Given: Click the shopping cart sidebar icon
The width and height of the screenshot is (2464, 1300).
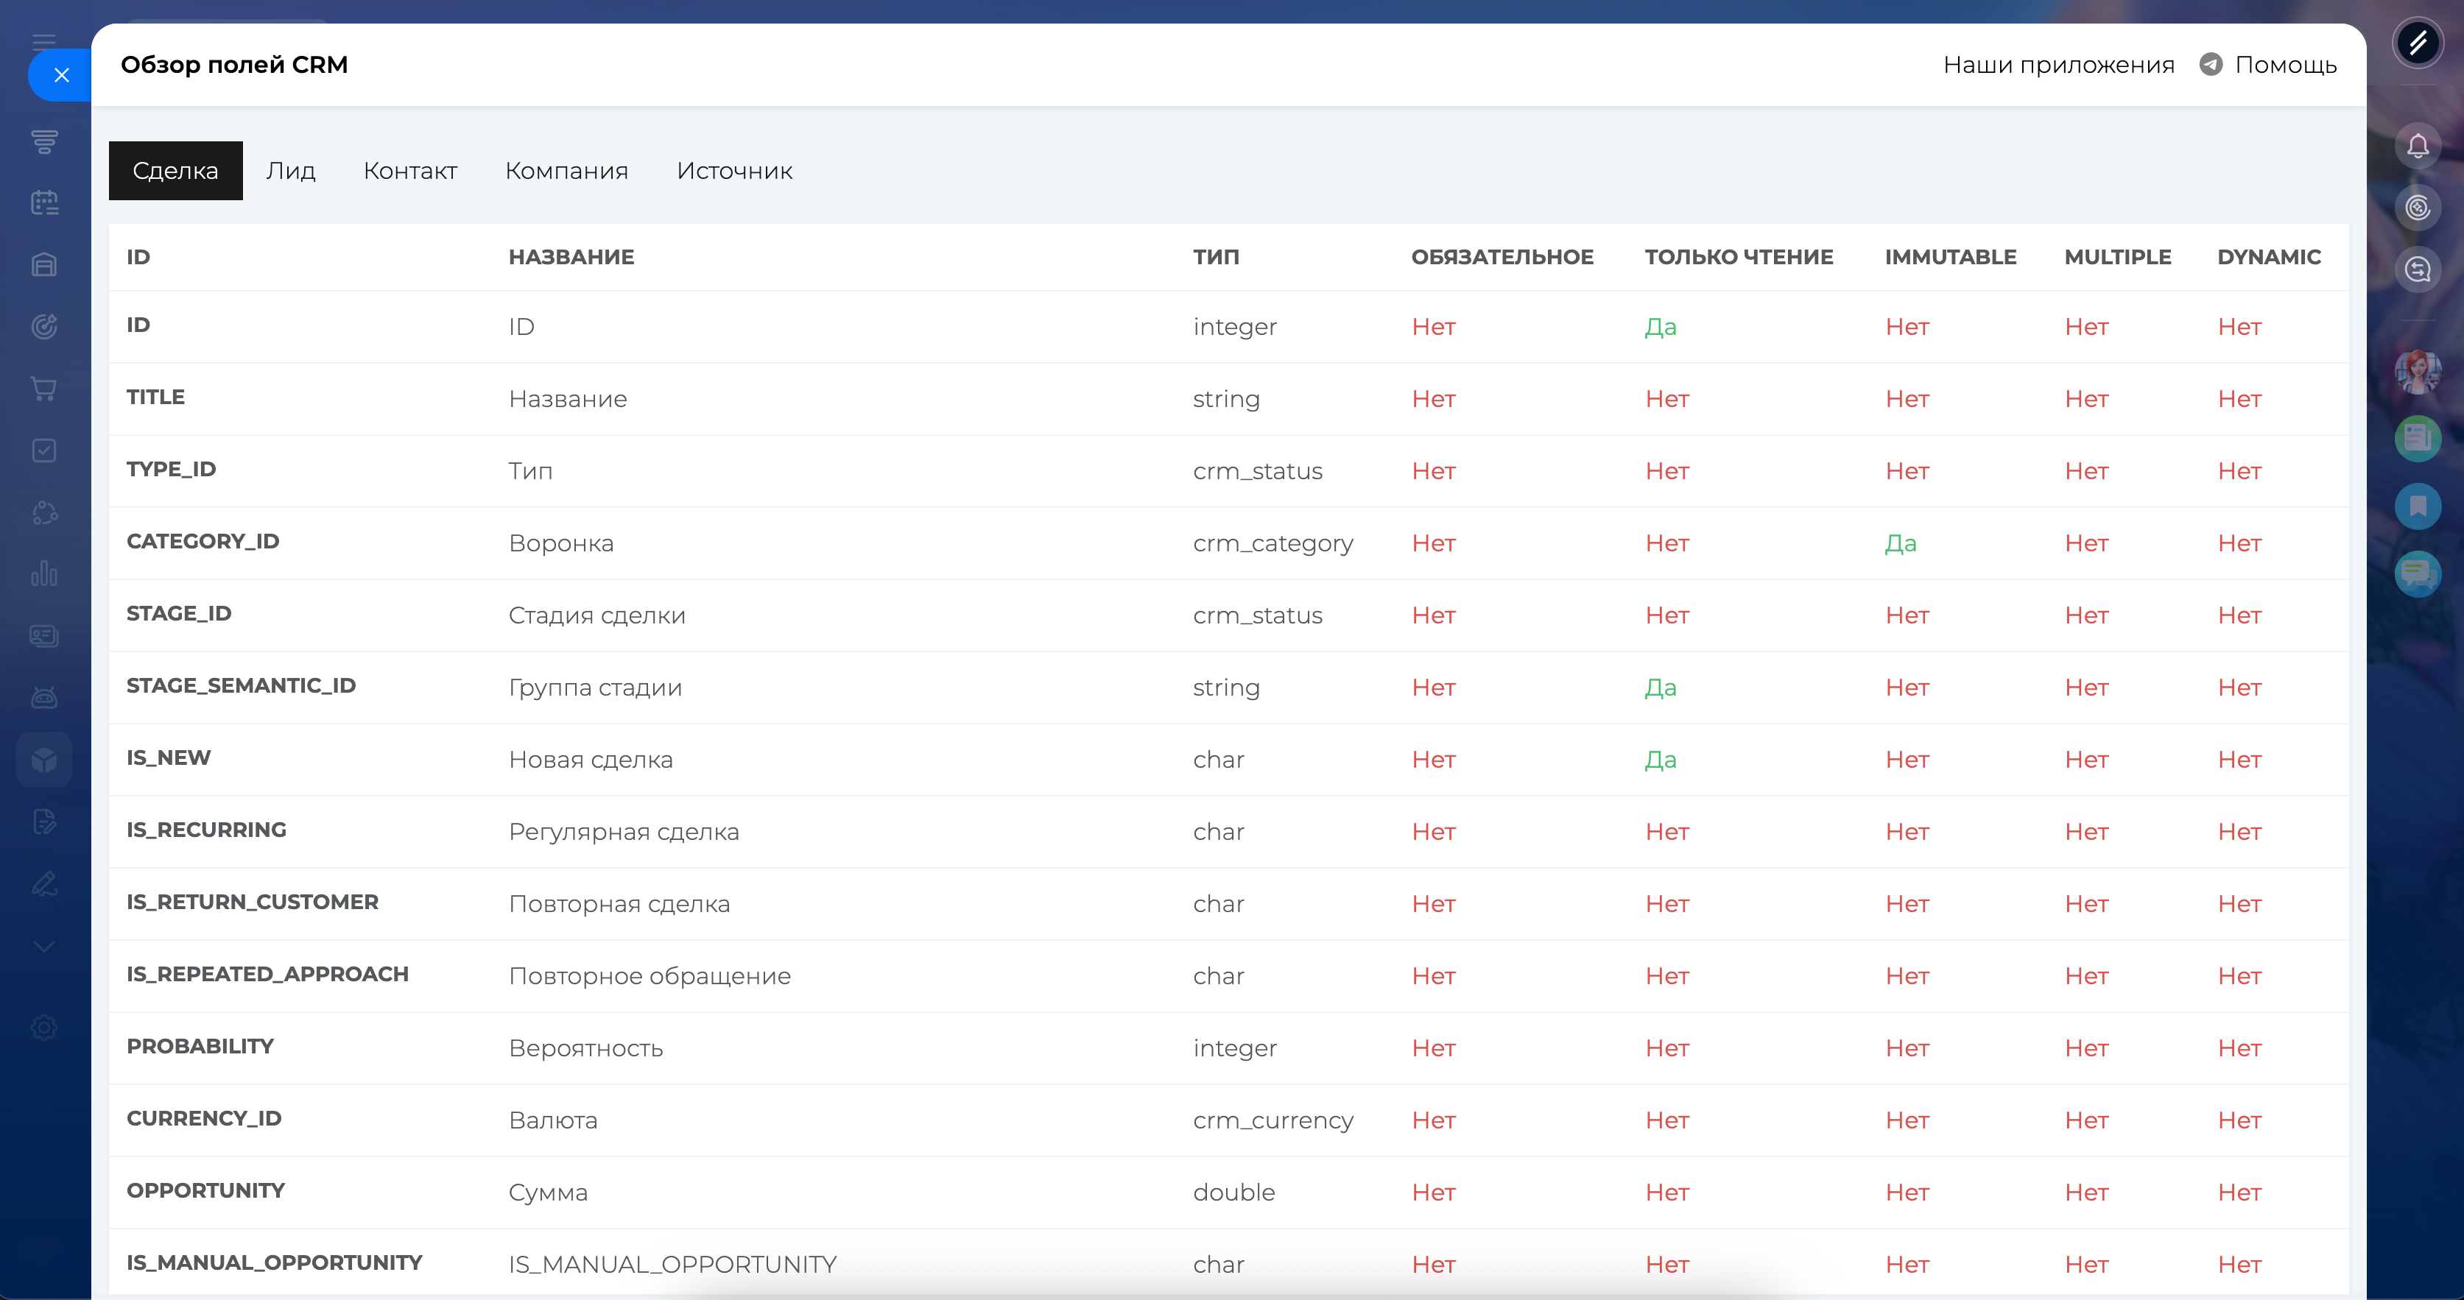Looking at the screenshot, I should coord(44,388).
